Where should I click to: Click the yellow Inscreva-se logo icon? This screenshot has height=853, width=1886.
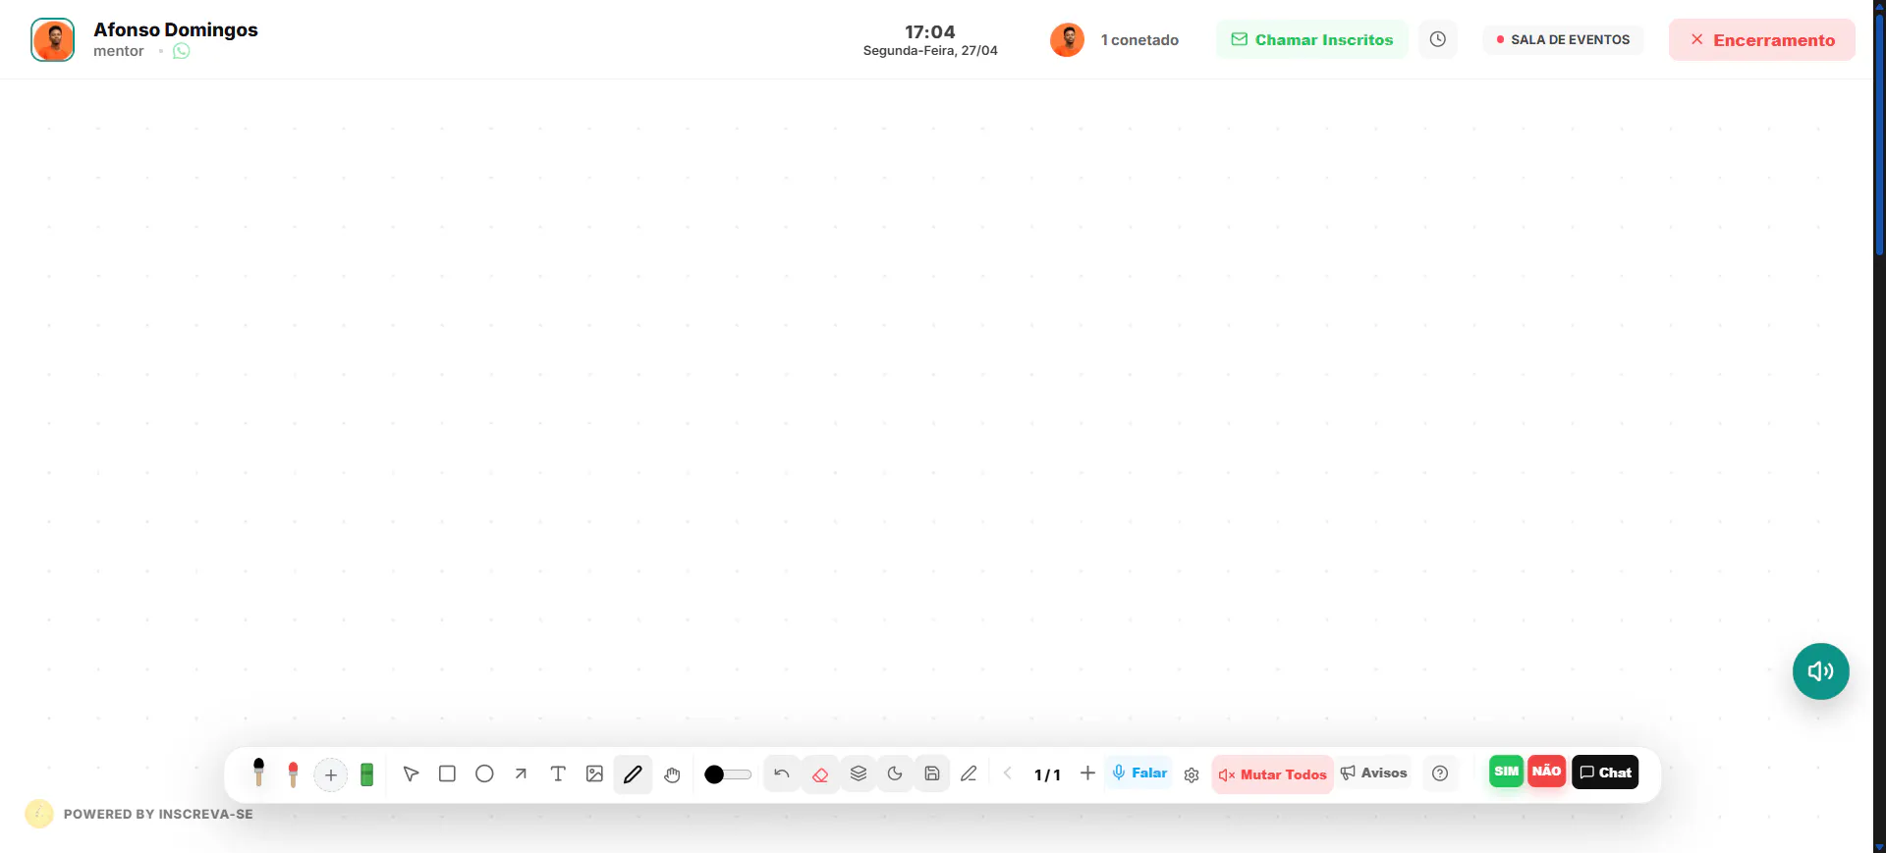[x=38, y=814]
